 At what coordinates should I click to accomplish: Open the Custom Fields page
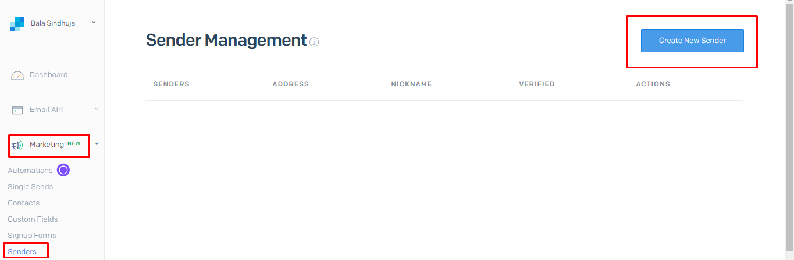coord(33,219)
